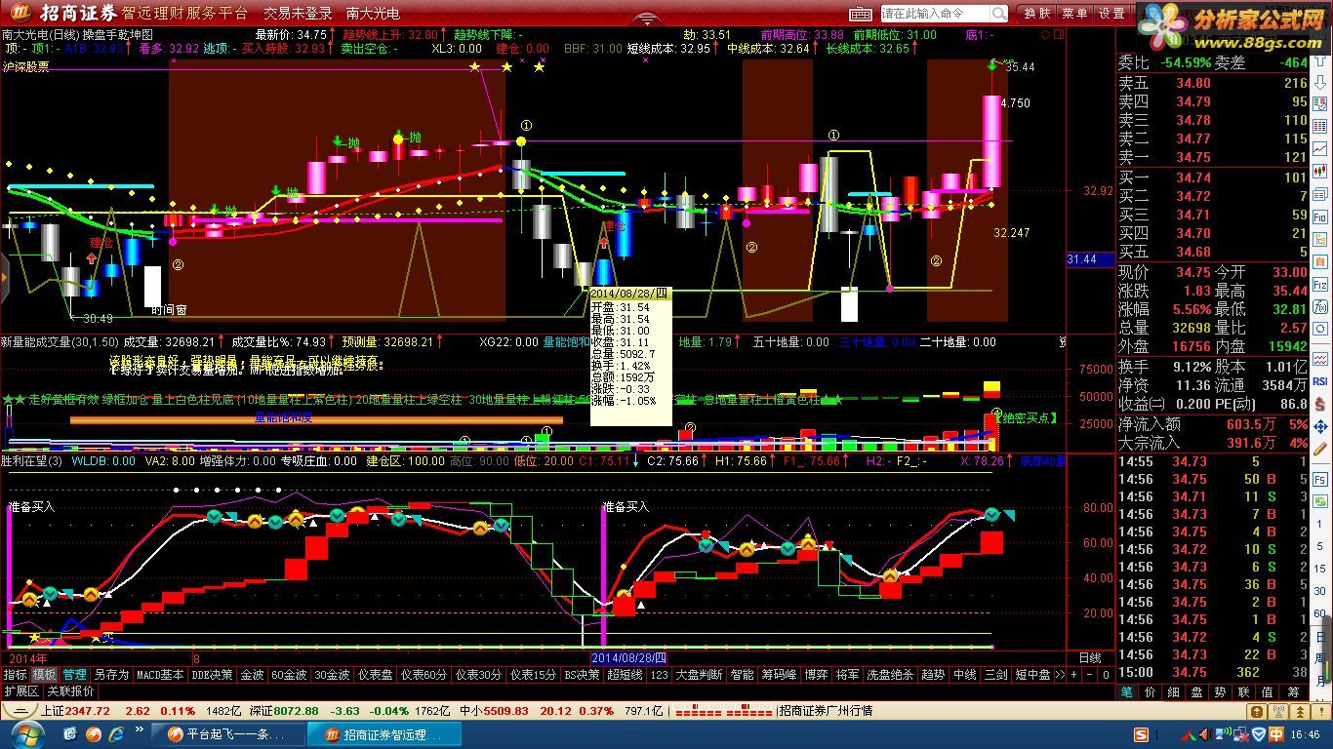Click the - zoom button in indicator bar

[1090, 674]
